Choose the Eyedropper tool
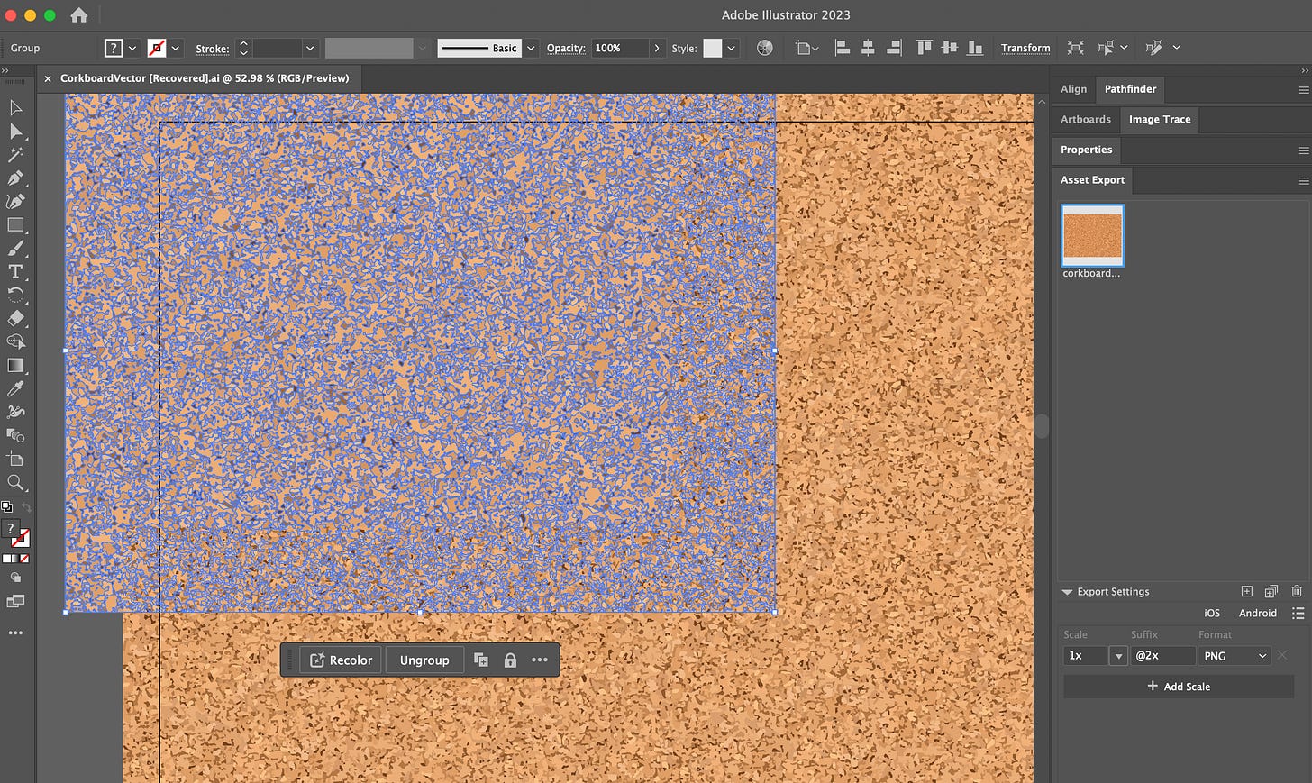 [15, 389]
